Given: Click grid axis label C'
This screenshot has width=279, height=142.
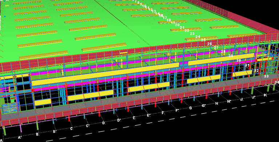Looking at the screenshot, I should [x=88, y=126].
